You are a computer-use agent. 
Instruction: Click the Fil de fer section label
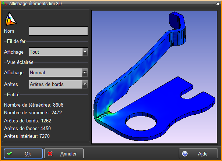tap(16, 42)
